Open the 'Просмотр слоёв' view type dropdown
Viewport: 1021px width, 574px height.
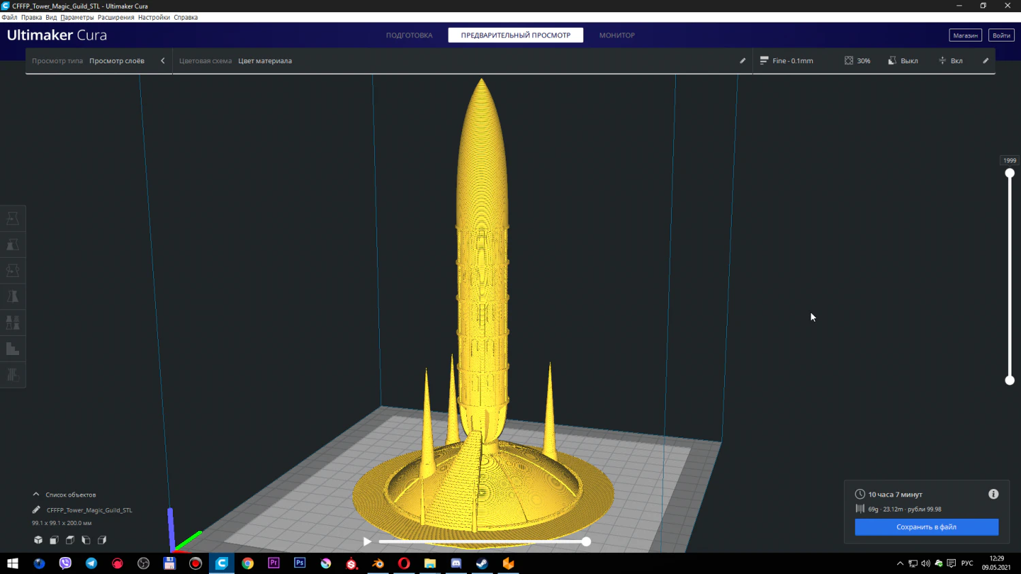point(116,61)
